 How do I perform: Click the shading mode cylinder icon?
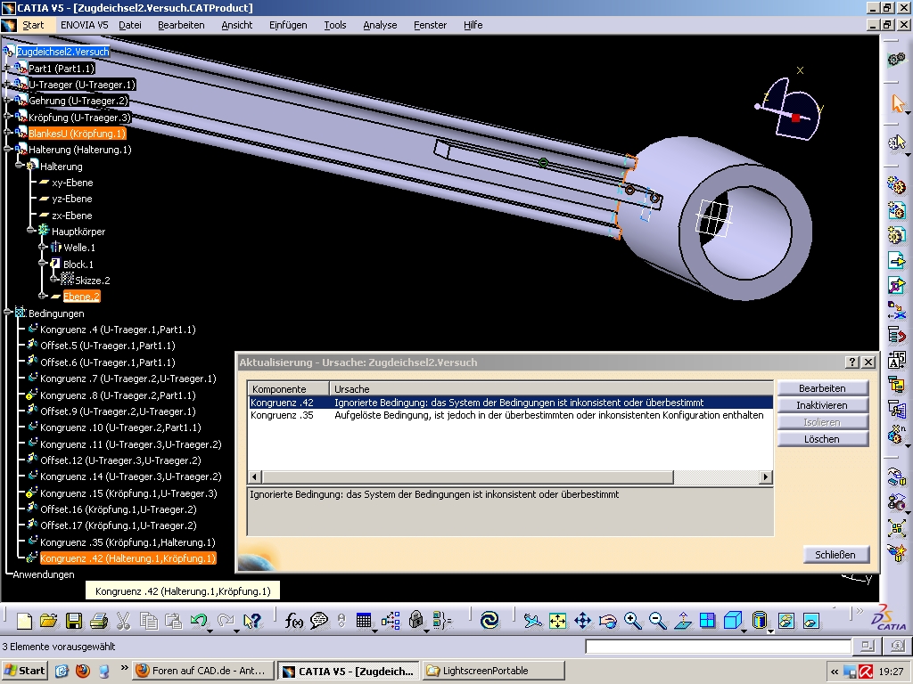click(x=759, y=621)
